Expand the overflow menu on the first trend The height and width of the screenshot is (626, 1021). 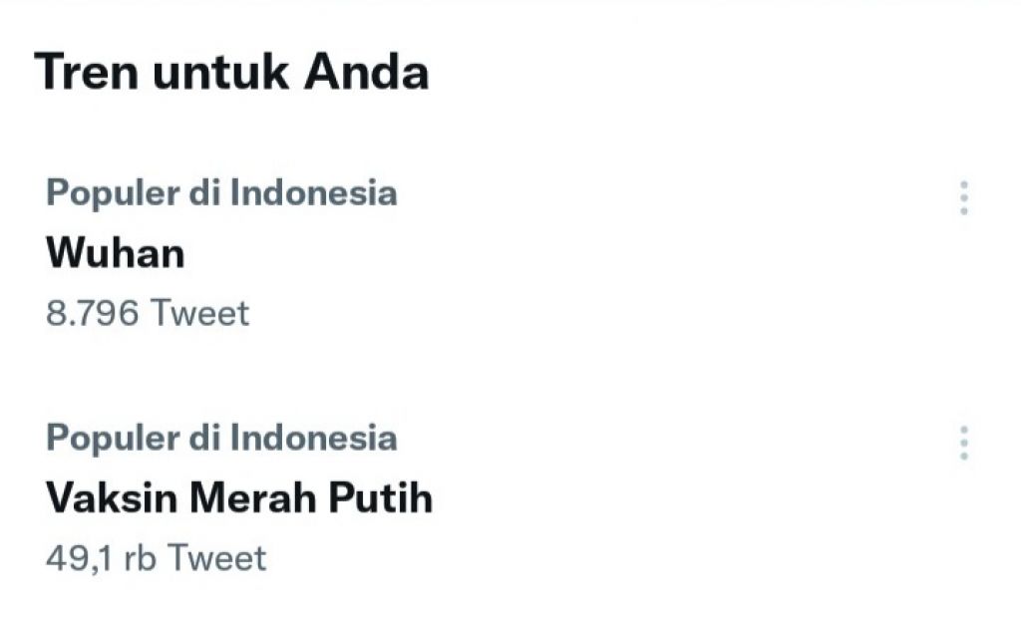click(x=963, y=198)
